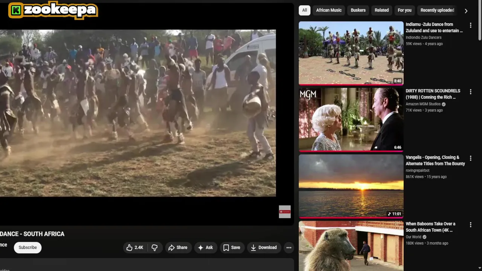Click the channel watermark in player corner
The height and width of the screenshot is (271, 482).
coord(285,212)
